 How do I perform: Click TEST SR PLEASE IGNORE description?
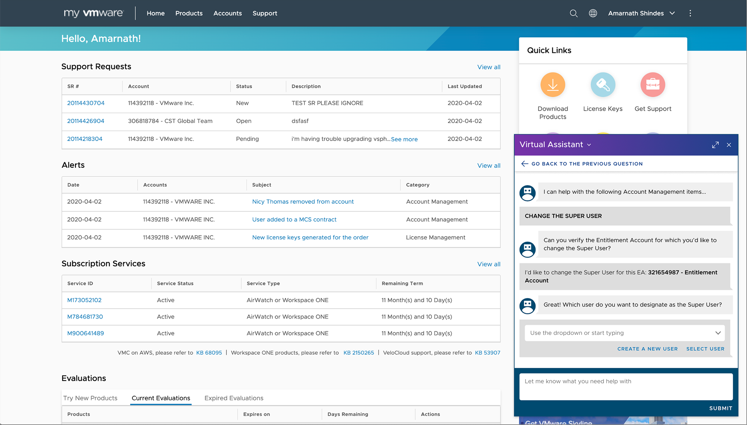click(327, 103)
